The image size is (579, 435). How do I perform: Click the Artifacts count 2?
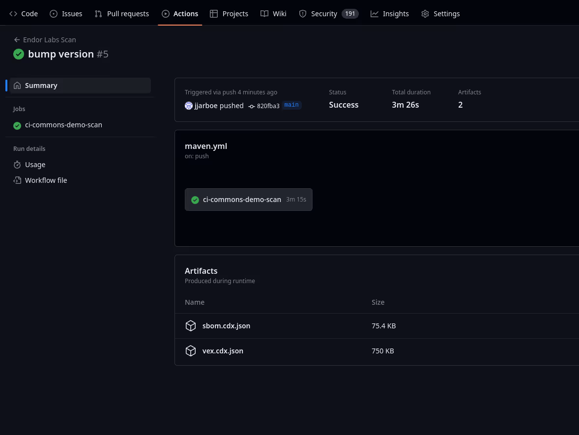click(461, 105)
